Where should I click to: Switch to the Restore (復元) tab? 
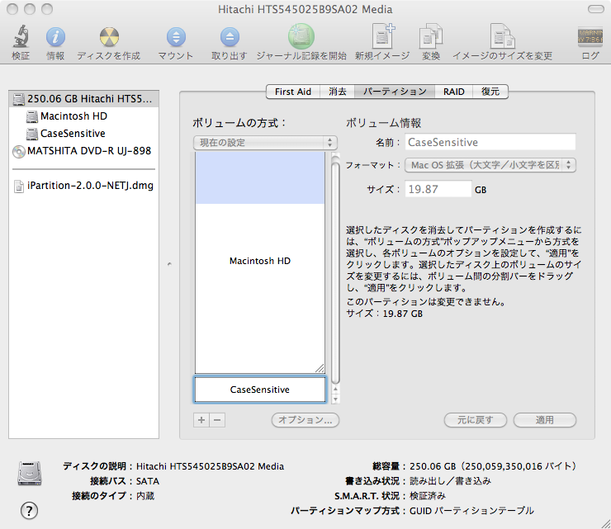[490, 92]
